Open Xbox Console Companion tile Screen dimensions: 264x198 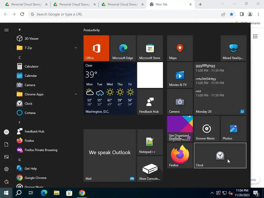150,169
